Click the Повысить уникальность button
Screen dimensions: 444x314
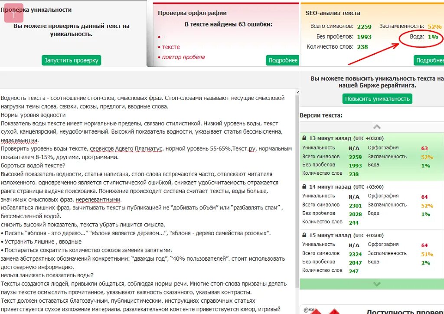tap(377, 99)
